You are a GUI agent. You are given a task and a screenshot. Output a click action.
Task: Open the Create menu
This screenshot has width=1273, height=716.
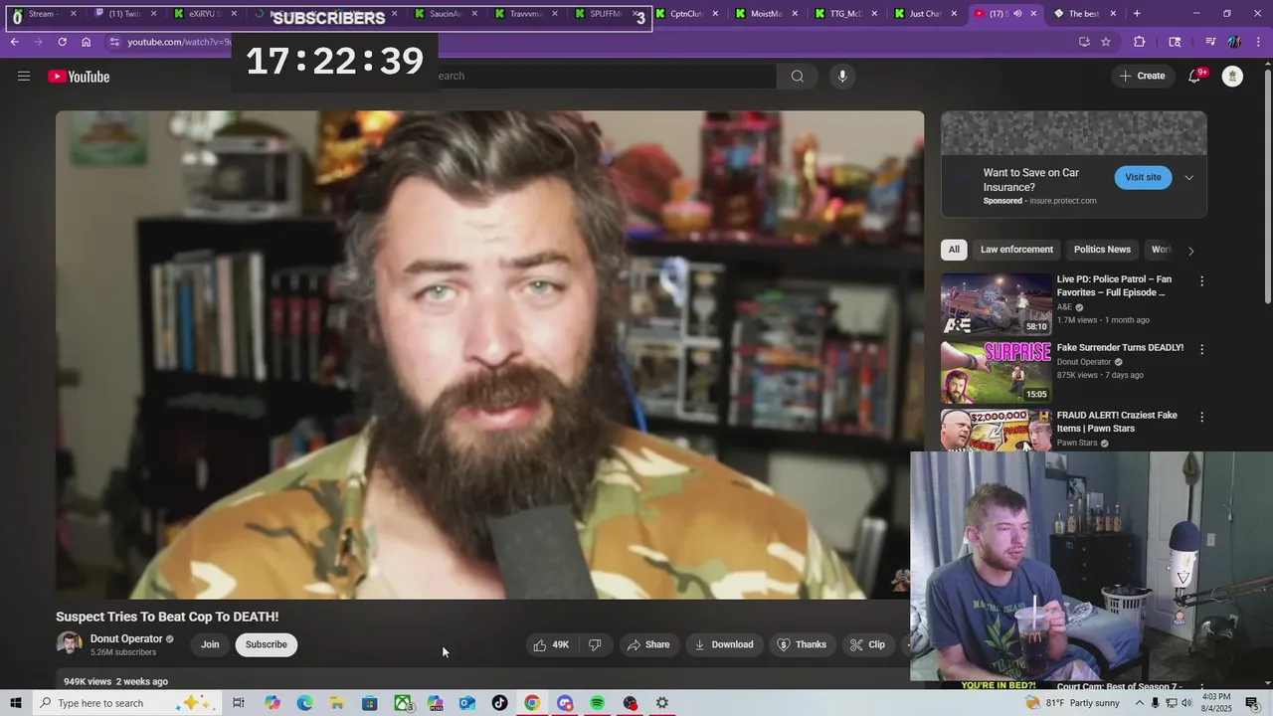click(x=1142, y=77)
